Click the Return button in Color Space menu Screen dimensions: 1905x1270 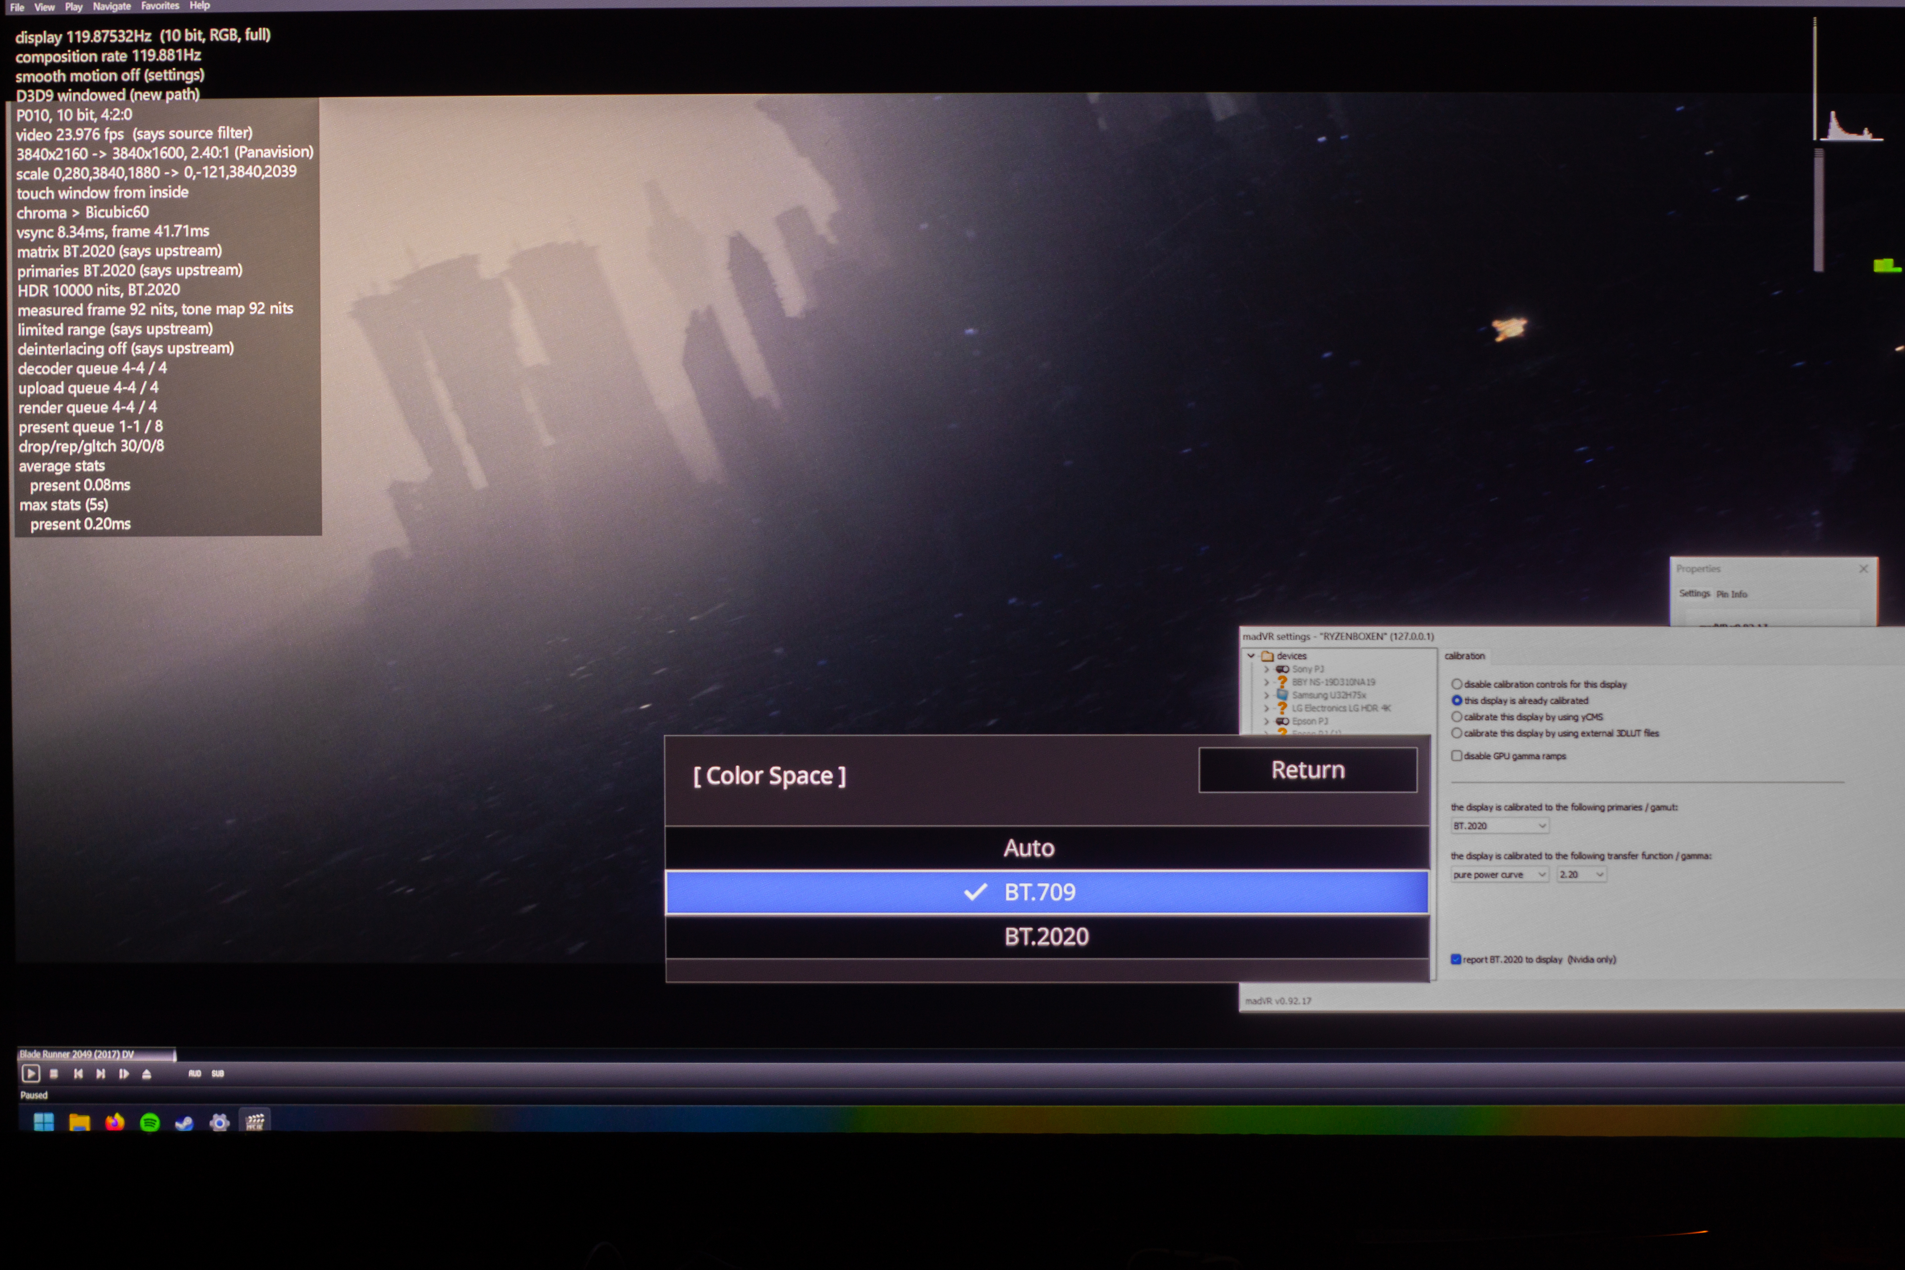click(x=1307, y=770)
